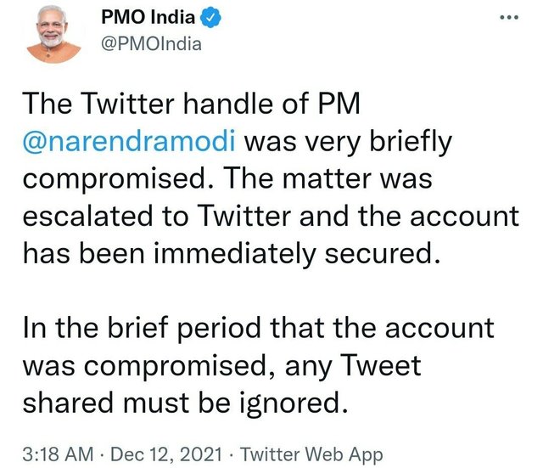Select the line 'has been immediately secured.'
Viewport: 543px width, 468px height.
pyautogui.click(x=232, y=253)
